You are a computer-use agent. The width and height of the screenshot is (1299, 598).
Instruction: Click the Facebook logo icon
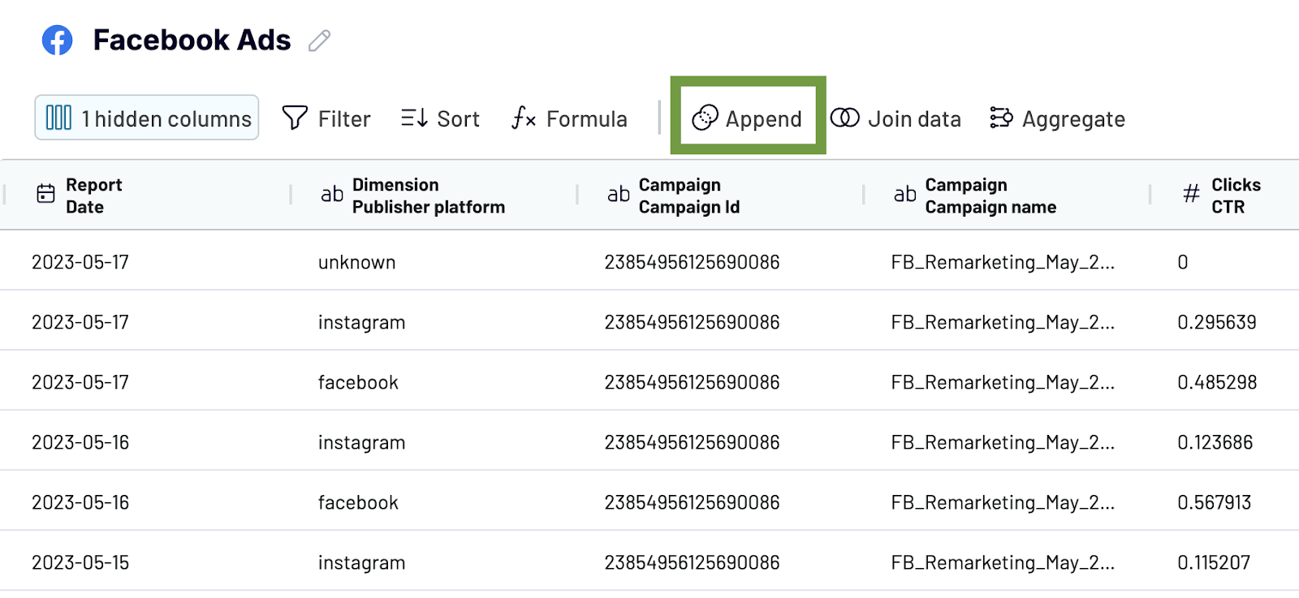[57, 40]
